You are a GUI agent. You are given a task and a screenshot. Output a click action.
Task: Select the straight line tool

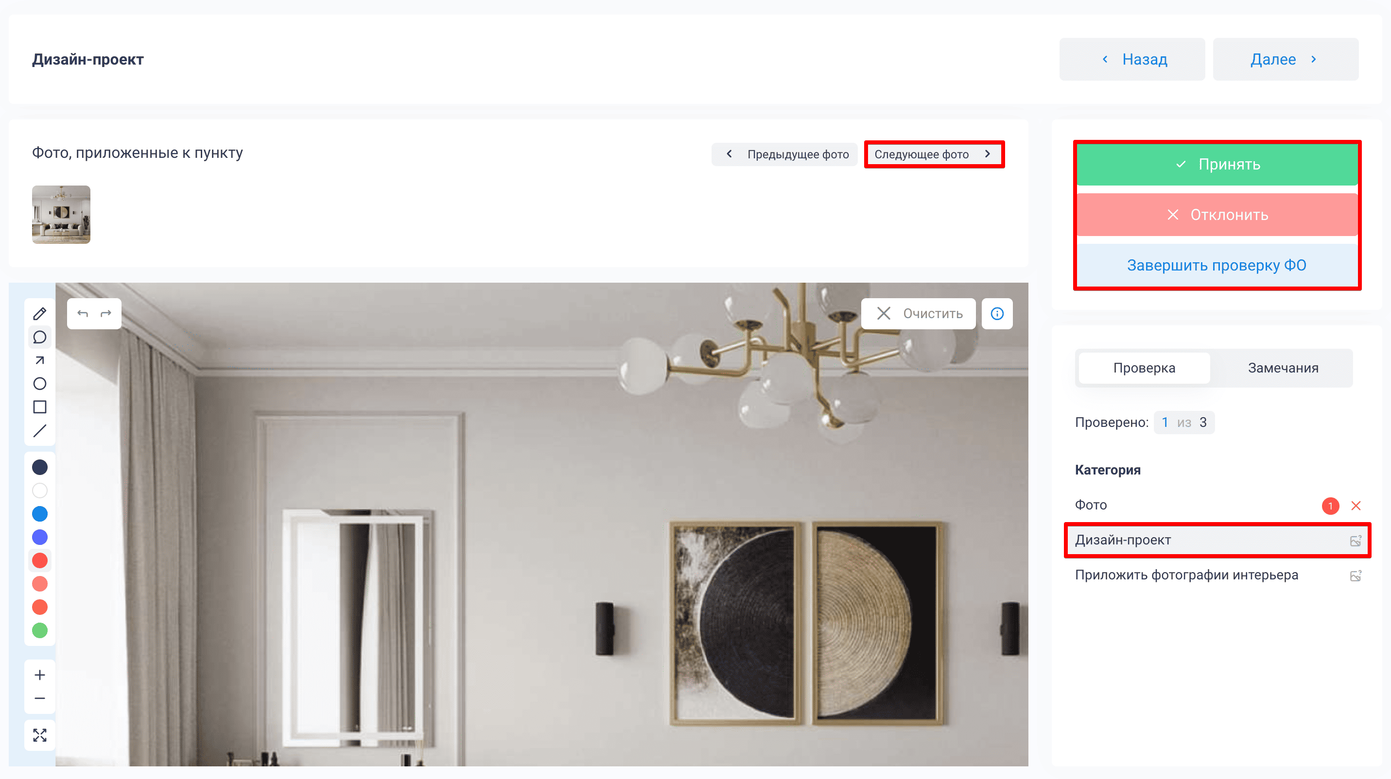point(39,430)
